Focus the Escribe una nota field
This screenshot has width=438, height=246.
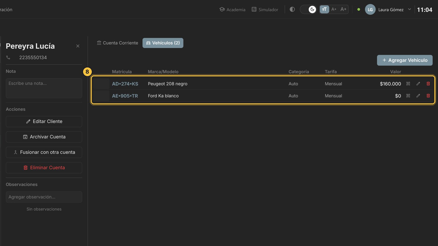(x=44, y=88)
